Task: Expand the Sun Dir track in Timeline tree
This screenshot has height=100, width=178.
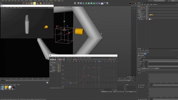Action: (50, 72)
